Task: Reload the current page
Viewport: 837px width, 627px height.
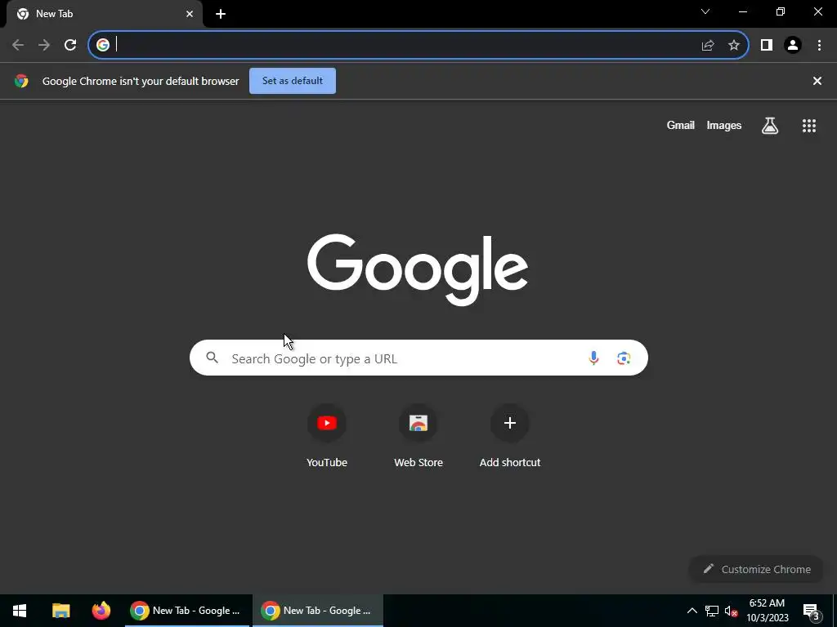Action: pyautogui.click(x=70, y=45)
